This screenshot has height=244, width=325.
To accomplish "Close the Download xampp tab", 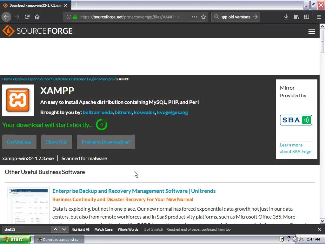I will coord(66,5).
